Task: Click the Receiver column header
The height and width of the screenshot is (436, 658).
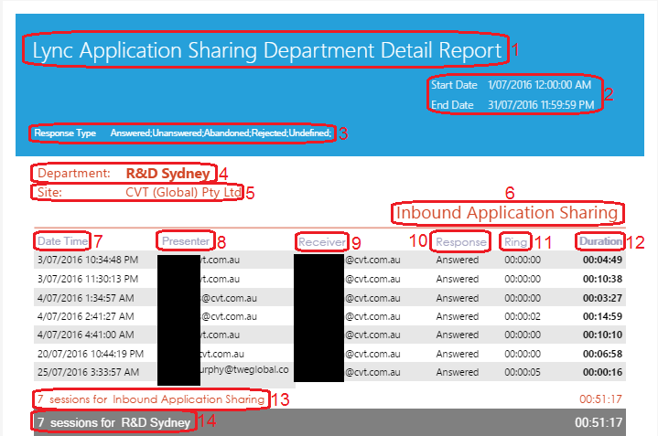Action: point(322,242)
